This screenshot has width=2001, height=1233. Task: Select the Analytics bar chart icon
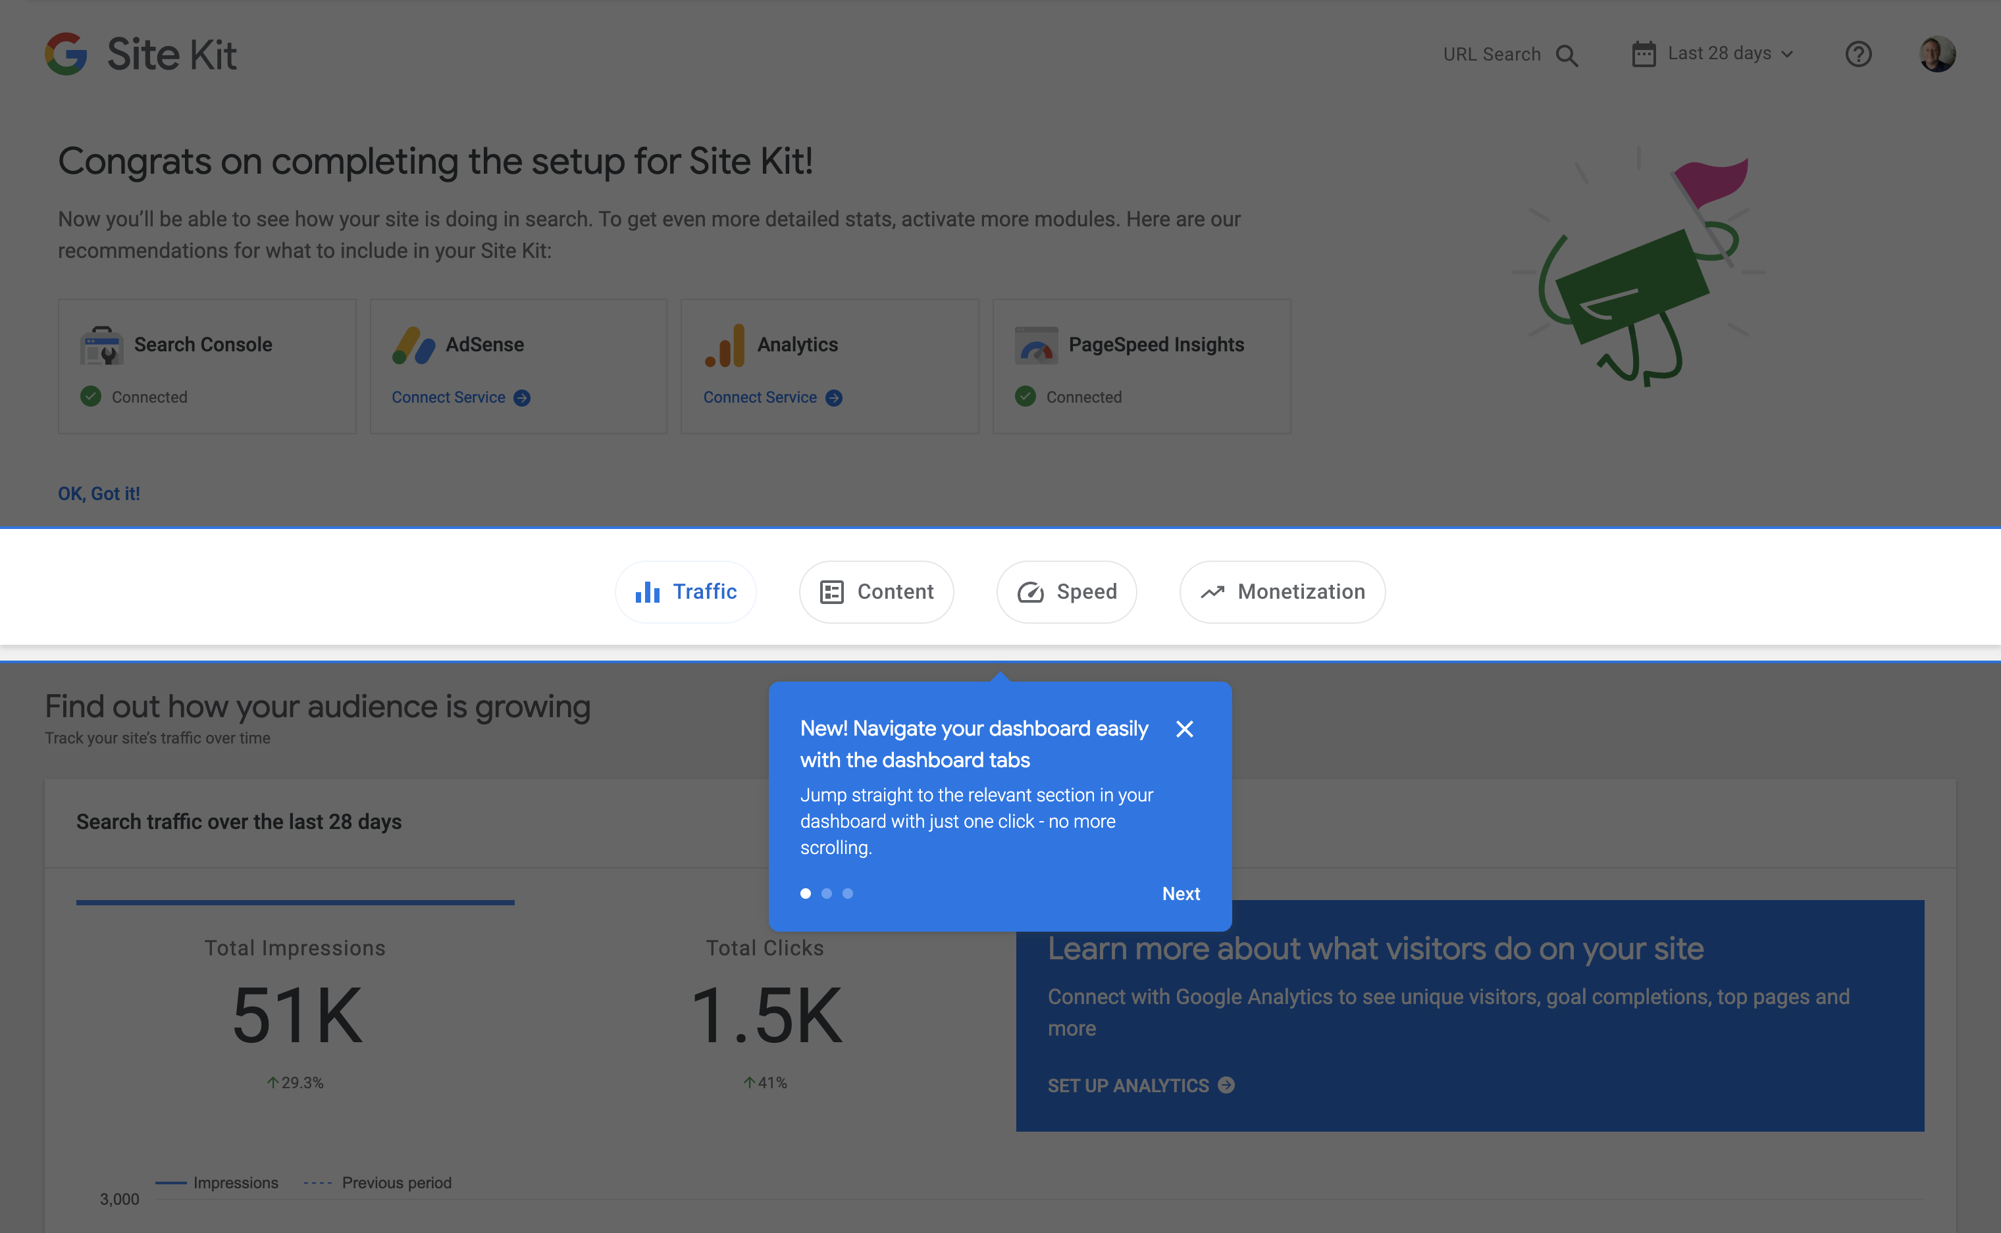pos(724,345)
